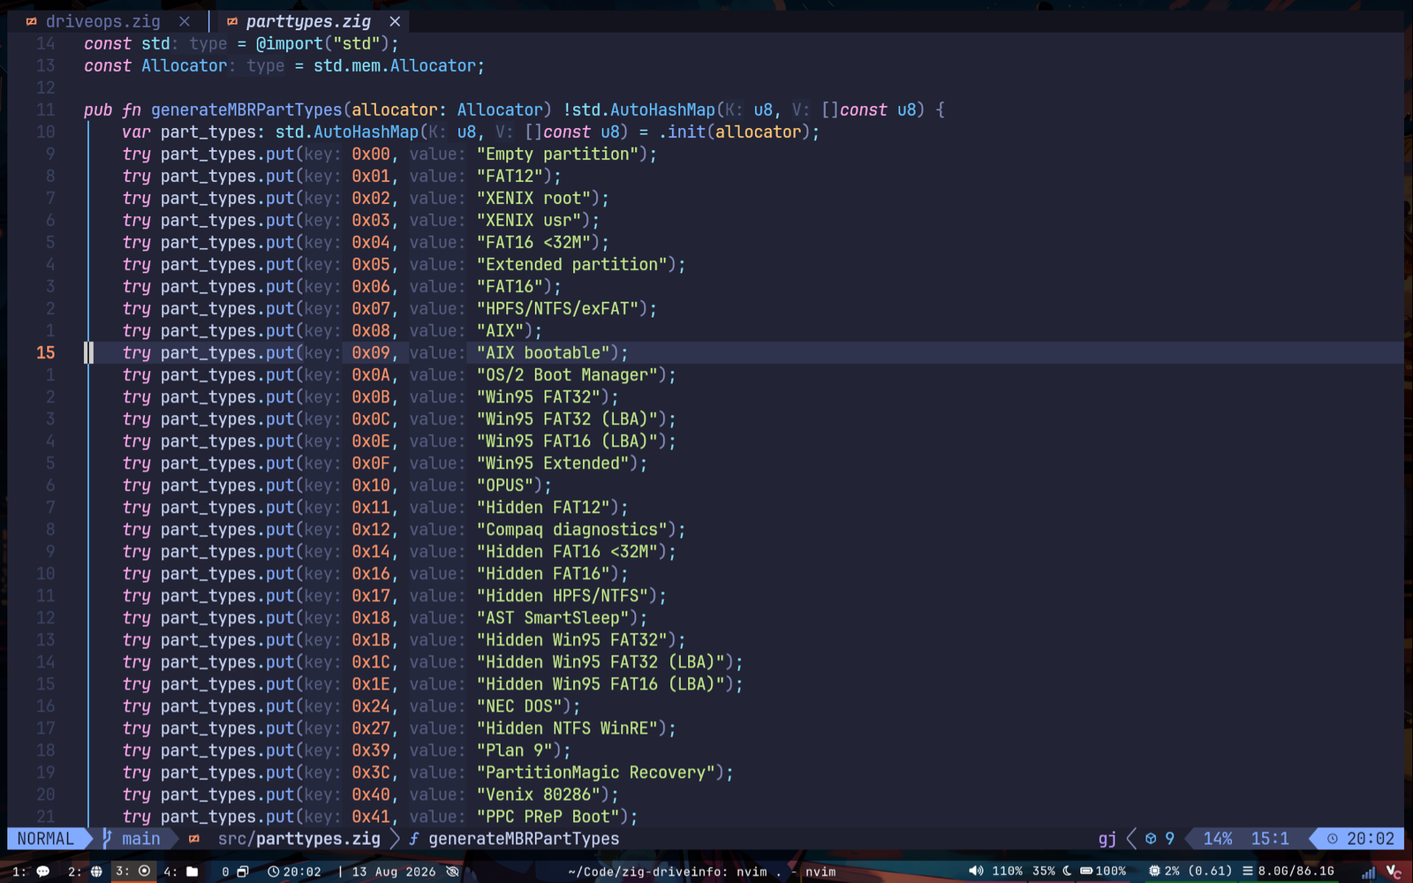Click the generateMBRPartTypes function name in code
Screen dimensions: 1413x883
coord(246,109)
